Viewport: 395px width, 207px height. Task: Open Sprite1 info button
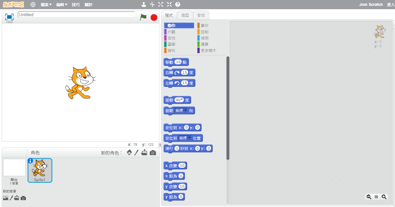[x=31, y=161]
